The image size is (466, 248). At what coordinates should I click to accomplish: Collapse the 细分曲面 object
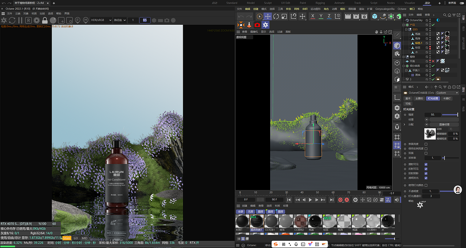pyautogui.click(x=403, y=66)
